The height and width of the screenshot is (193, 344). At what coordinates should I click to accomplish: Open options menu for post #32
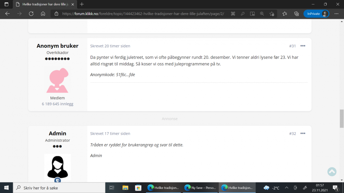(x=303, y=134)
